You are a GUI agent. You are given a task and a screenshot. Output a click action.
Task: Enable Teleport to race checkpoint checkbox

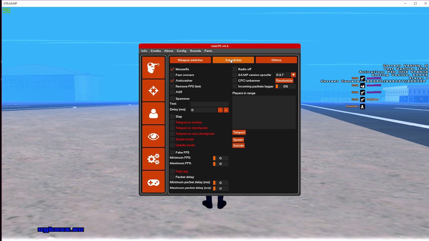click(x=172, y=134)
